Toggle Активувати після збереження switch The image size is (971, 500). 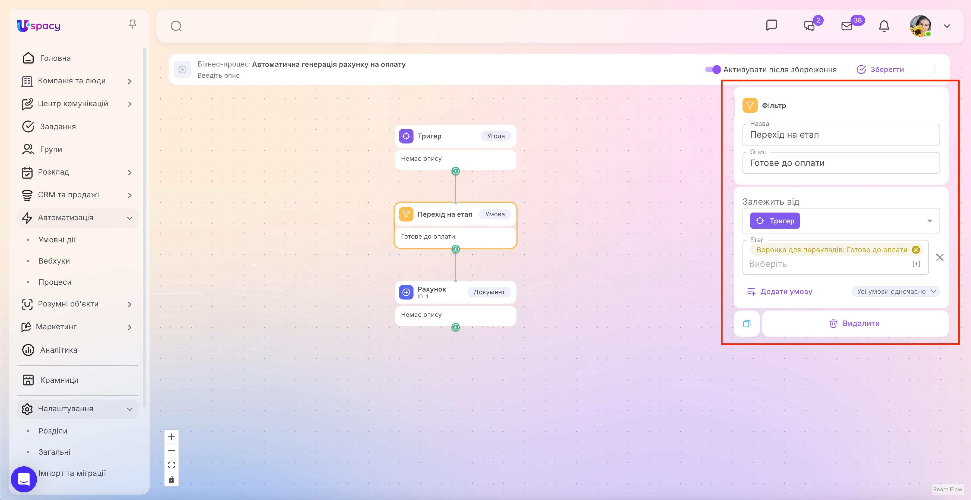coord(713,69)
